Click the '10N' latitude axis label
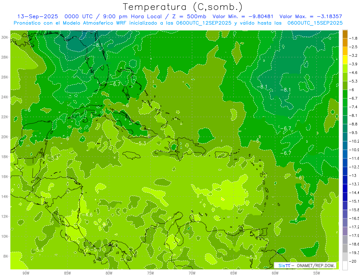Image resolution: width=359 pixels, height=277 pixels. (4, 236)
